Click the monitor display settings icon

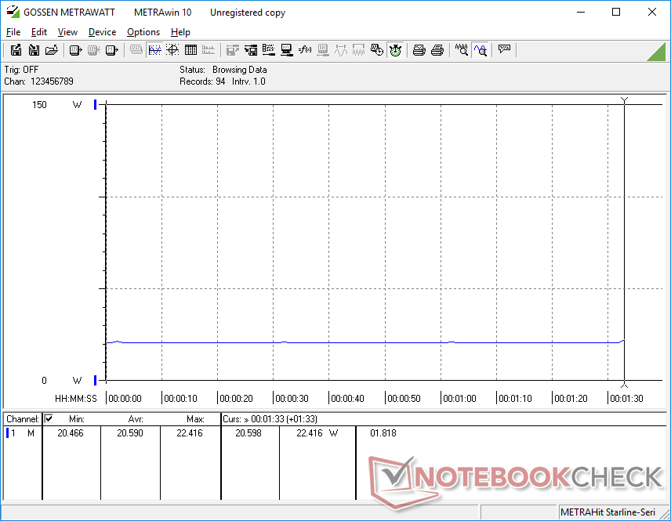tap(287, 50)
